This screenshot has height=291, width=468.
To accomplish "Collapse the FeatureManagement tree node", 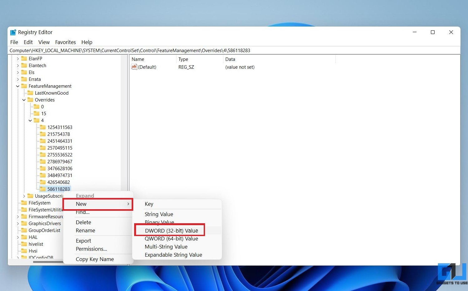I will pos(18,86).
